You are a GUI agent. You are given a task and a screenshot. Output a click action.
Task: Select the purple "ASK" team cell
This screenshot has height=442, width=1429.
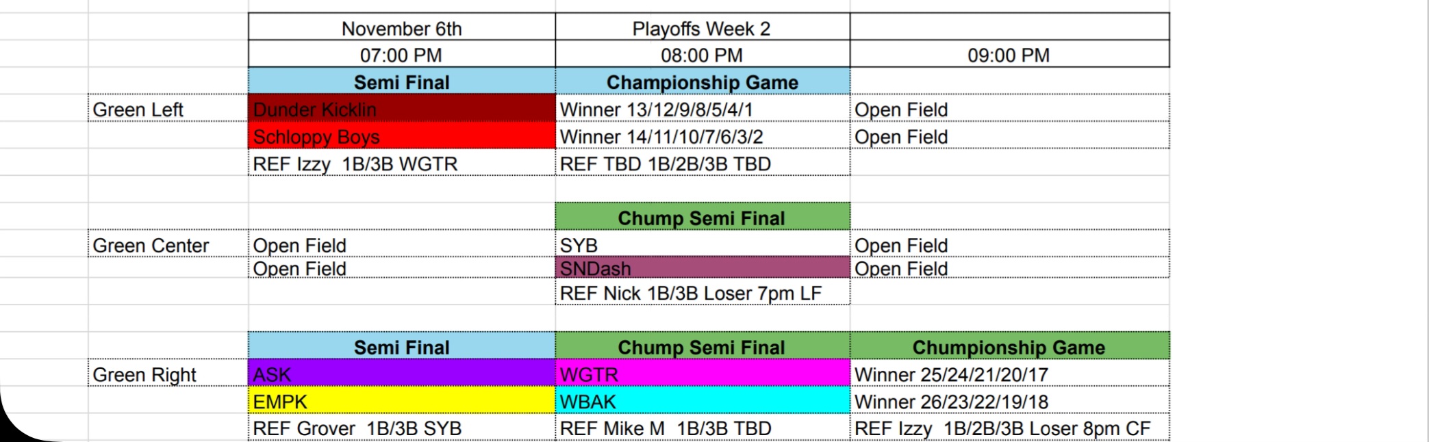click(x=401, y=374)
